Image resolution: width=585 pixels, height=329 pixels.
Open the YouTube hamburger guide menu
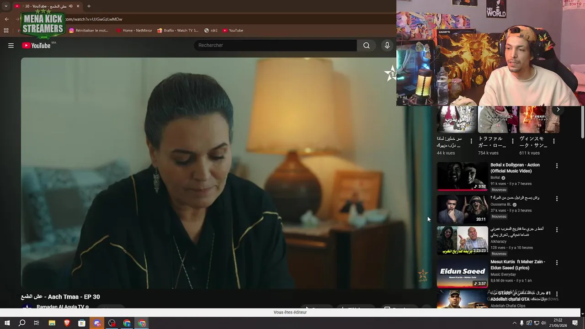click(11, 45)
